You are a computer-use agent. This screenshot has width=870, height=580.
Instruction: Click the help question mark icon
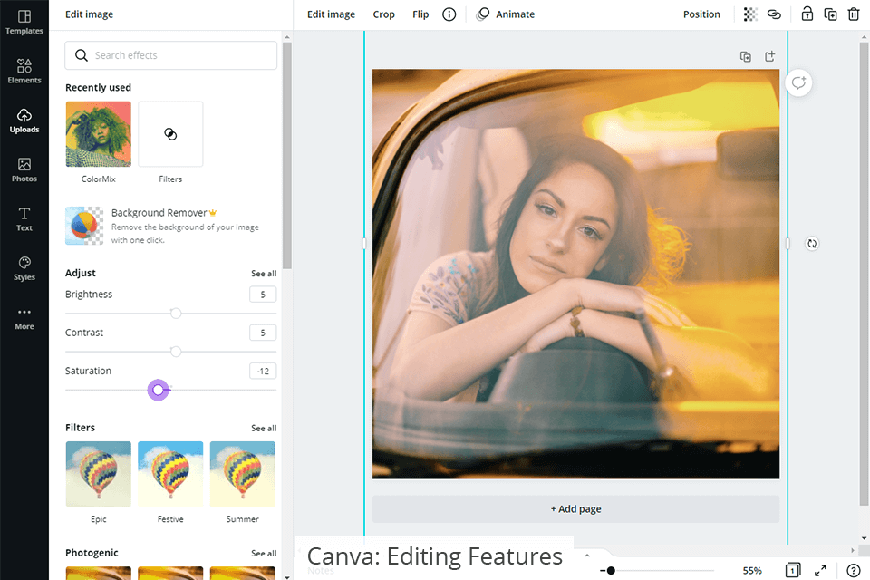(853, 571)
